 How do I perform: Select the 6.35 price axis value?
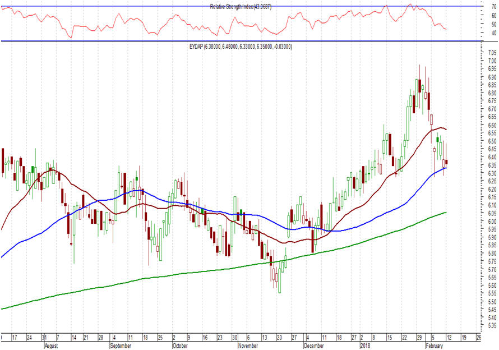tap(492, 165)
